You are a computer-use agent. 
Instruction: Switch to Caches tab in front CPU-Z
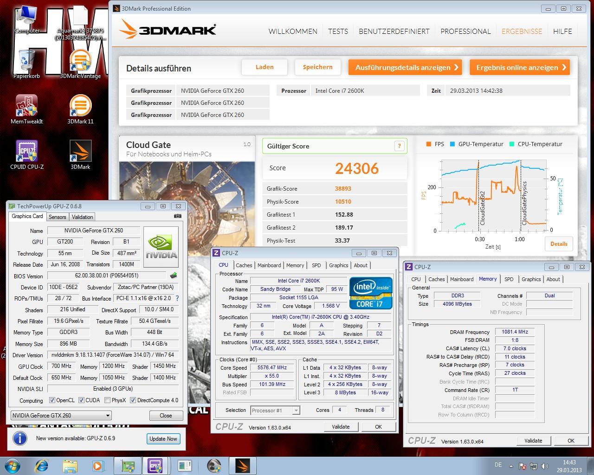[x=244, y=265]
